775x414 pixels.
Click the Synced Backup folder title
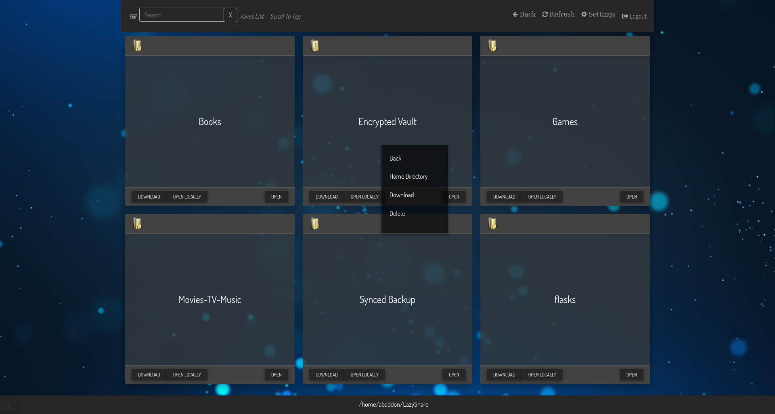tap(387, 300)
